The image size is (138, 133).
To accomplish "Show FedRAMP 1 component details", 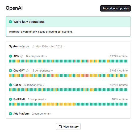I will coord(37,99).
